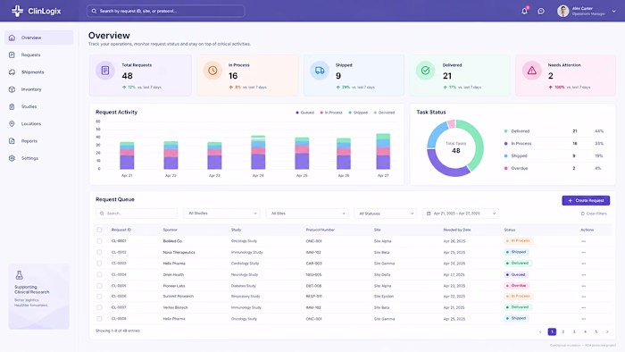Click the Reports document sidebar icon
Screen dimensions: 625x352
[x=12, y=141]
